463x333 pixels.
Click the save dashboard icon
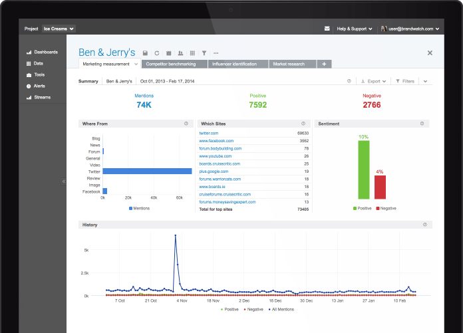coord(145,53)
